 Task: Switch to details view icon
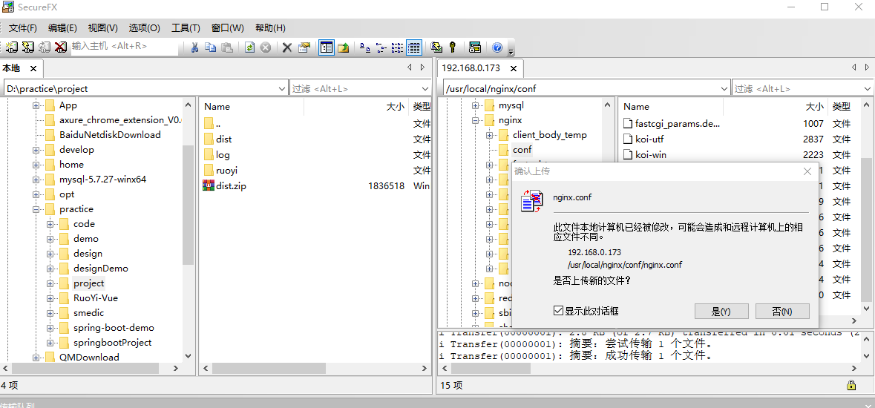pyautogui.click(x=413, y=47)
